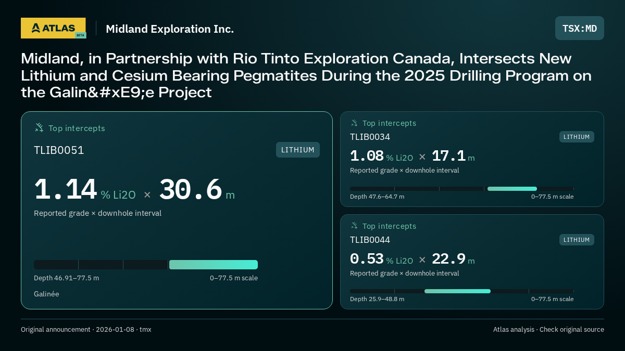Click the Galinée project label
This screenshot has width=625, height=351.
(x=46, y=294)
